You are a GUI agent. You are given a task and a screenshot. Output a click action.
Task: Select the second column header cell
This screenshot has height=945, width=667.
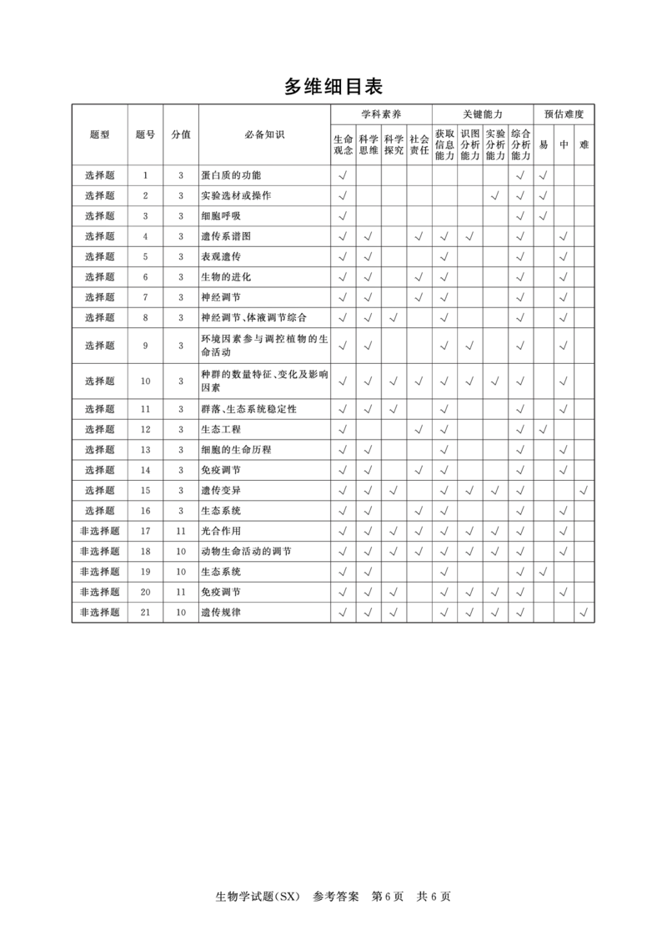pyautogui.click(x=147, y=133)
